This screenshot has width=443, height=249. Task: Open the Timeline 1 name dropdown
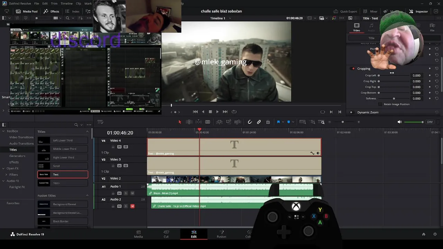pos(230,18)
